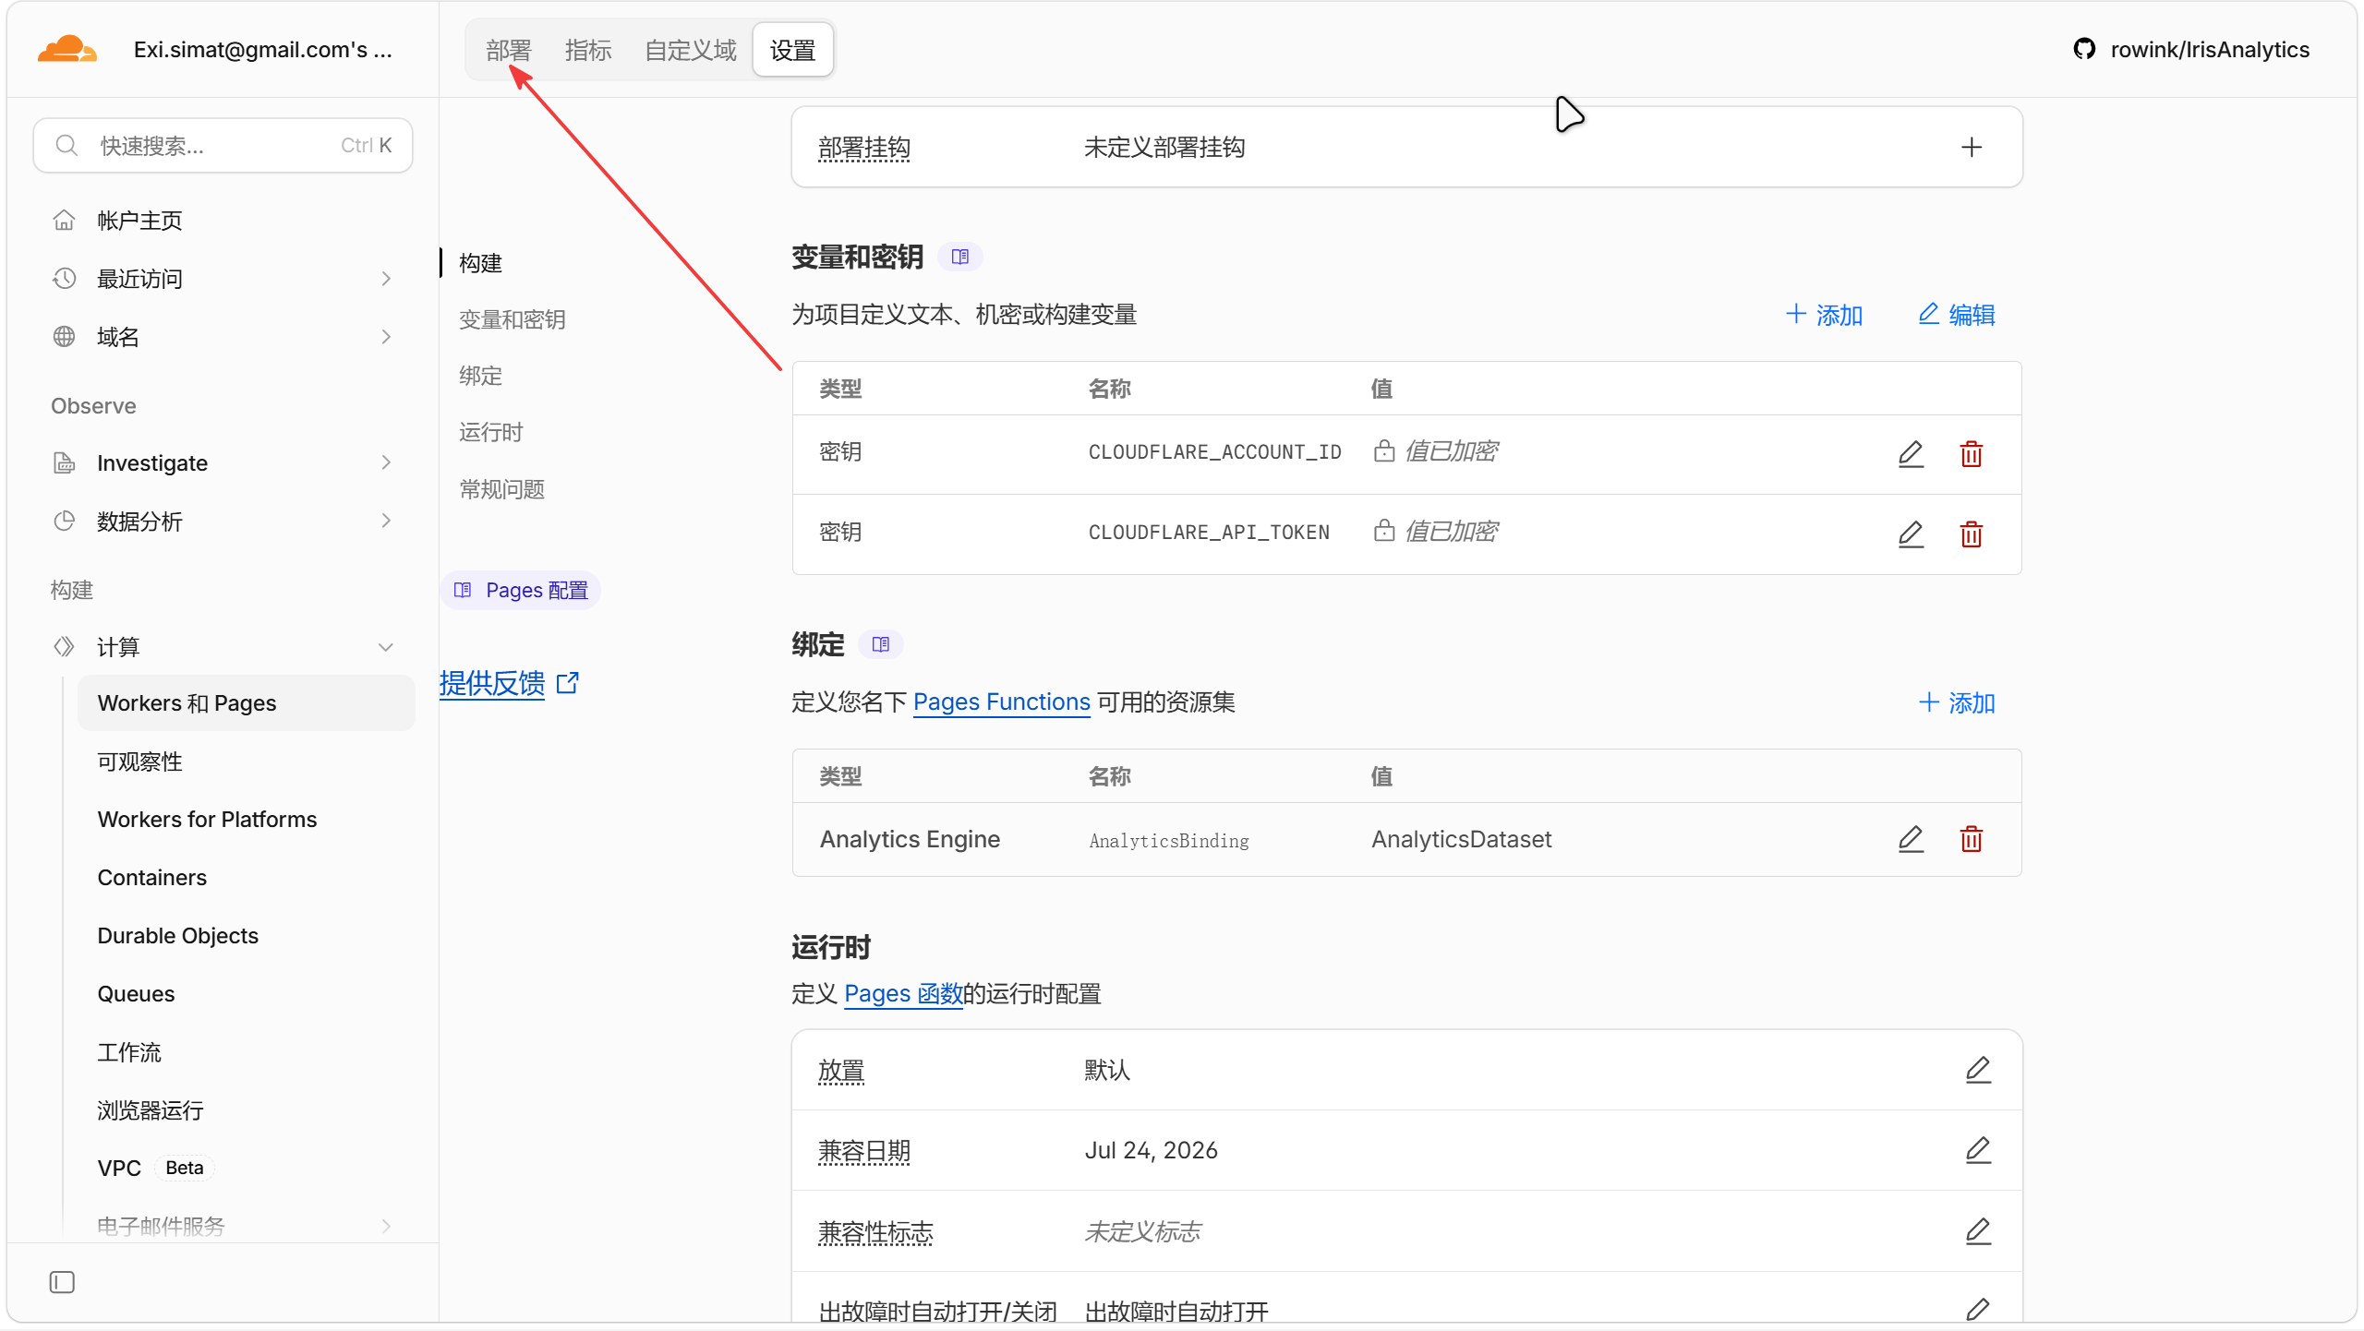This screenshot has height=1331, width=2364.
Task: Open the Pages 函数 link
Action: 903,993
